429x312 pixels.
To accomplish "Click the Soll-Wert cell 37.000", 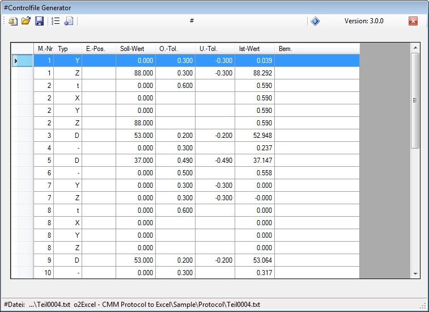I will pos(135,160).
